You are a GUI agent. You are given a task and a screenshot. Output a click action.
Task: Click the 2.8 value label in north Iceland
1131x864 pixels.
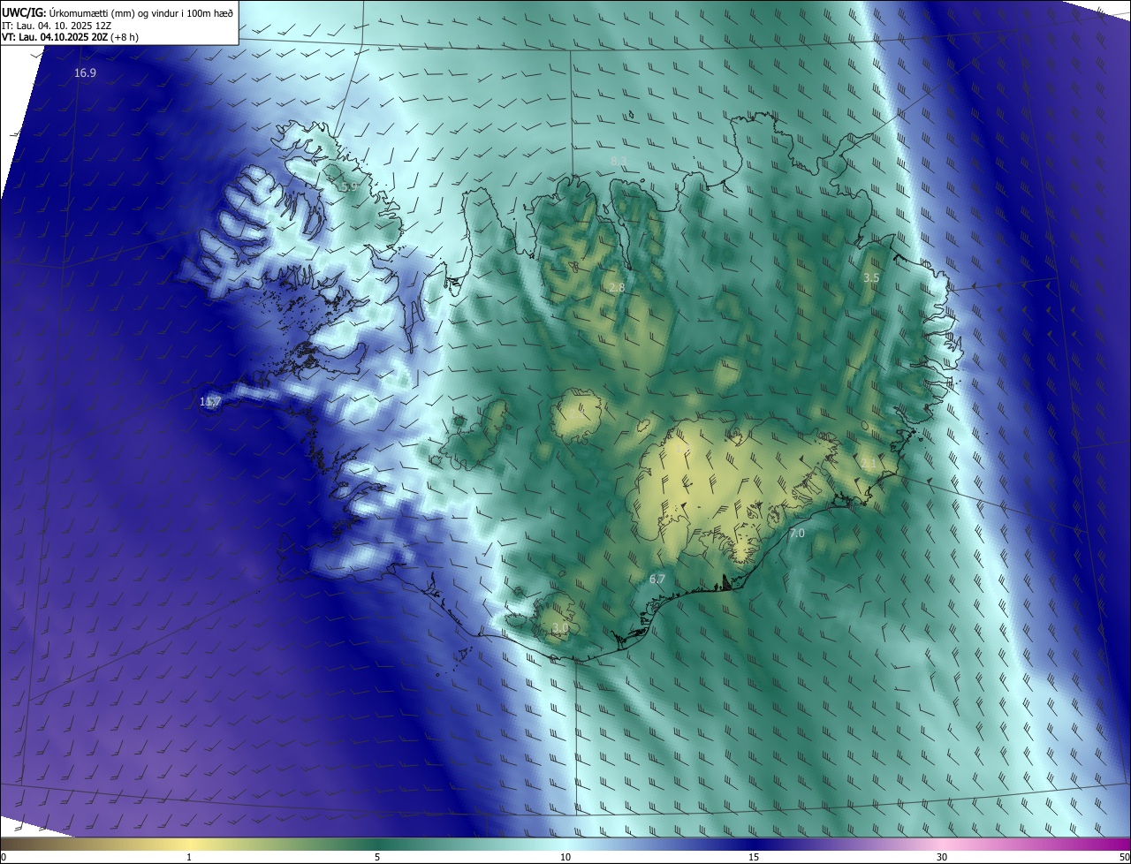coord(618,288)
